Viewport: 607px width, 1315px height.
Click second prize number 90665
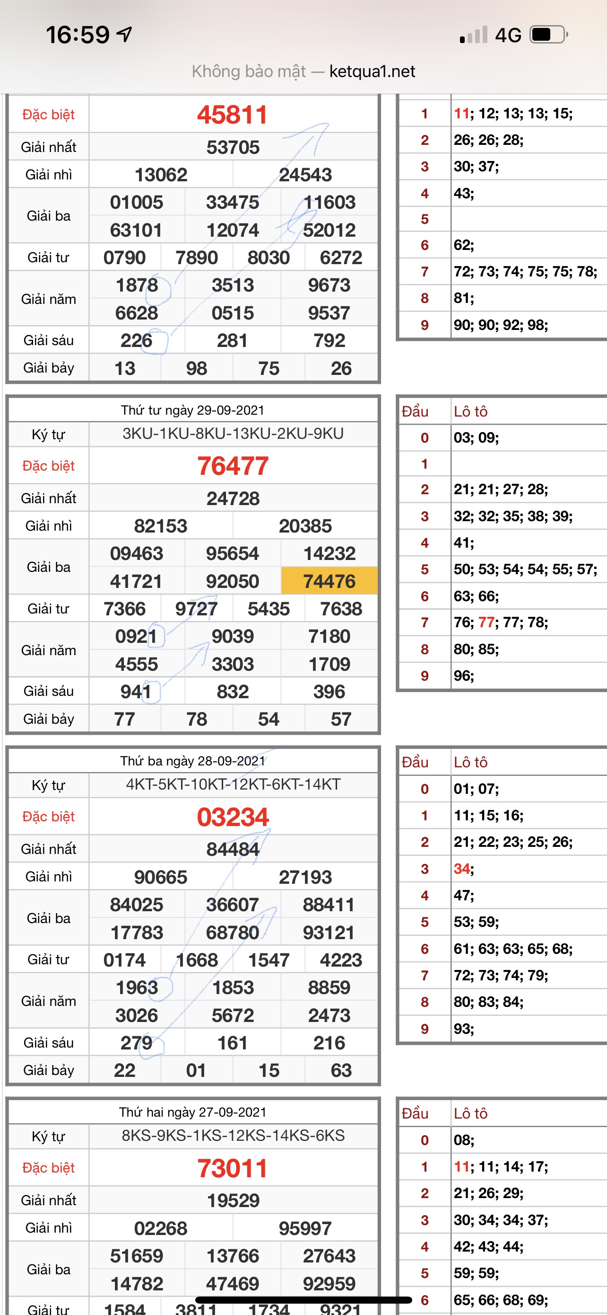click(x=161, y=878)
